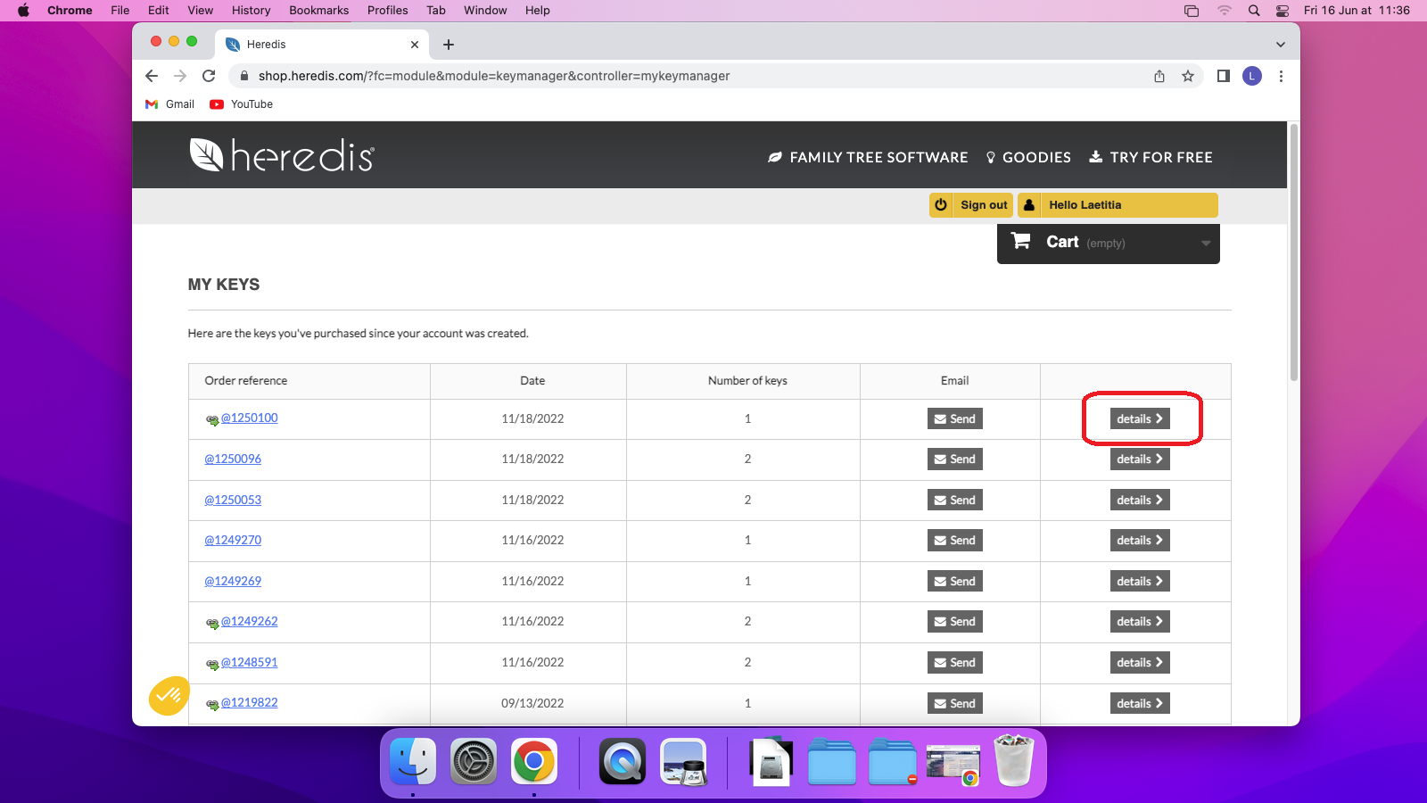The image size is (1427, 803).
Task: Expand the Cart dropdown
Action: [1205, 244]
